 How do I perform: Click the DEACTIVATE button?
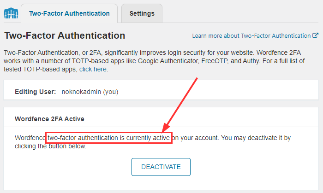(161, 167)
